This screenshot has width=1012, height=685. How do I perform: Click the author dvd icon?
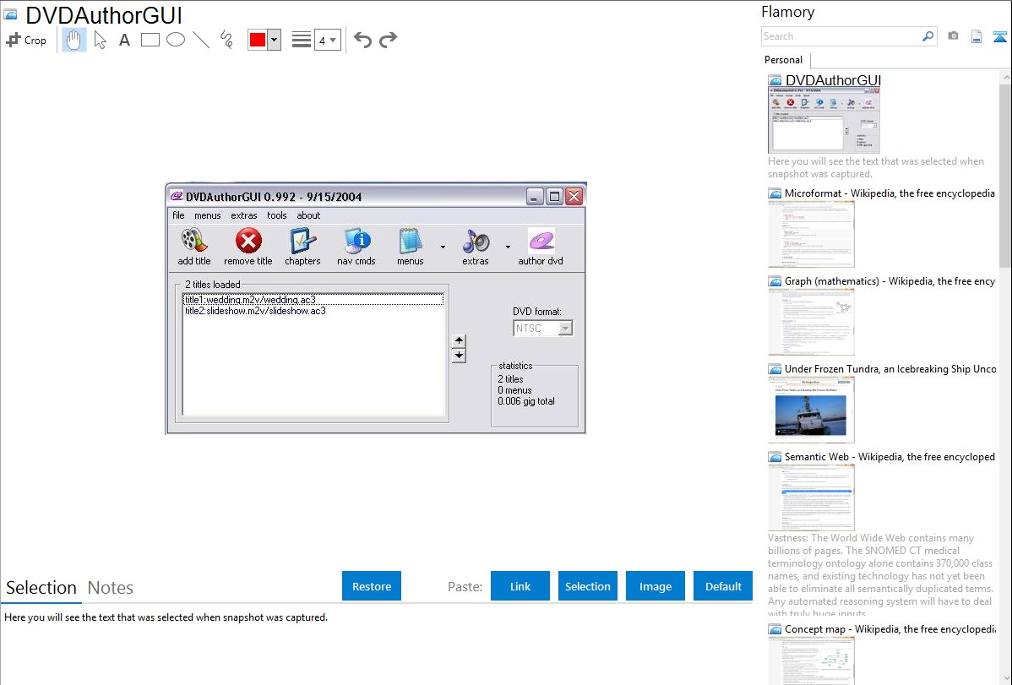click(541, 247)
